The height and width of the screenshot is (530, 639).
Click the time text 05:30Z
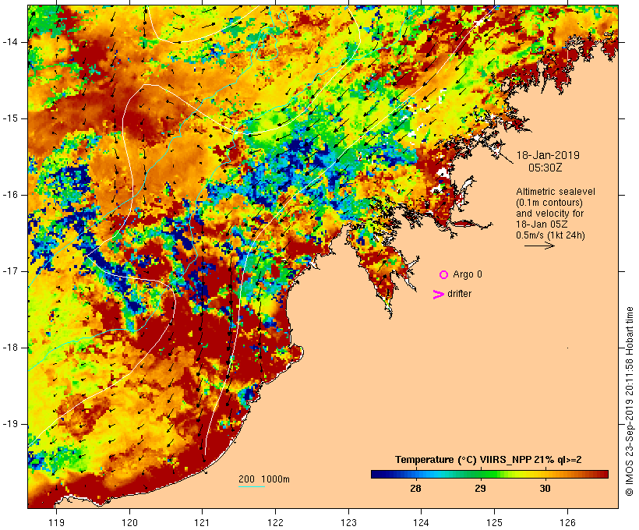545,168
